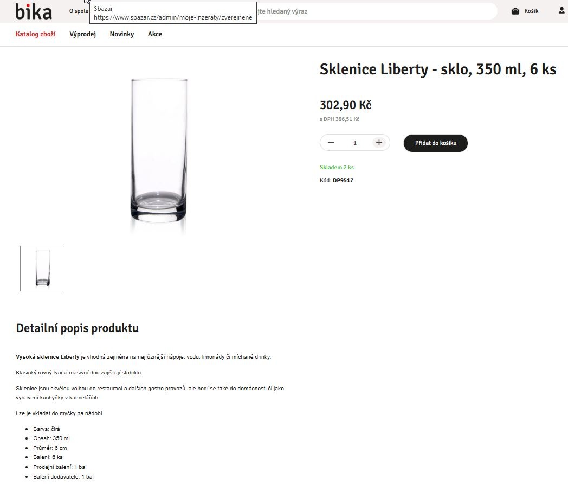
Task: Click the Košík link text
Action: coord(531,11)
